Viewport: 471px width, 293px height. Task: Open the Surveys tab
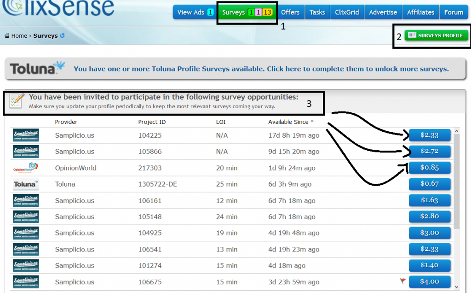click(247, 12)
